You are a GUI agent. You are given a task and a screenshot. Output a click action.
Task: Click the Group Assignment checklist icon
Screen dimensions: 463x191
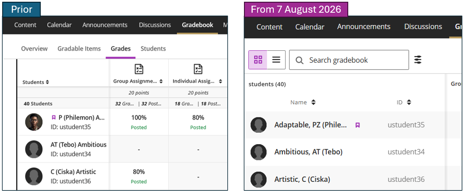(x=139, y=69)
